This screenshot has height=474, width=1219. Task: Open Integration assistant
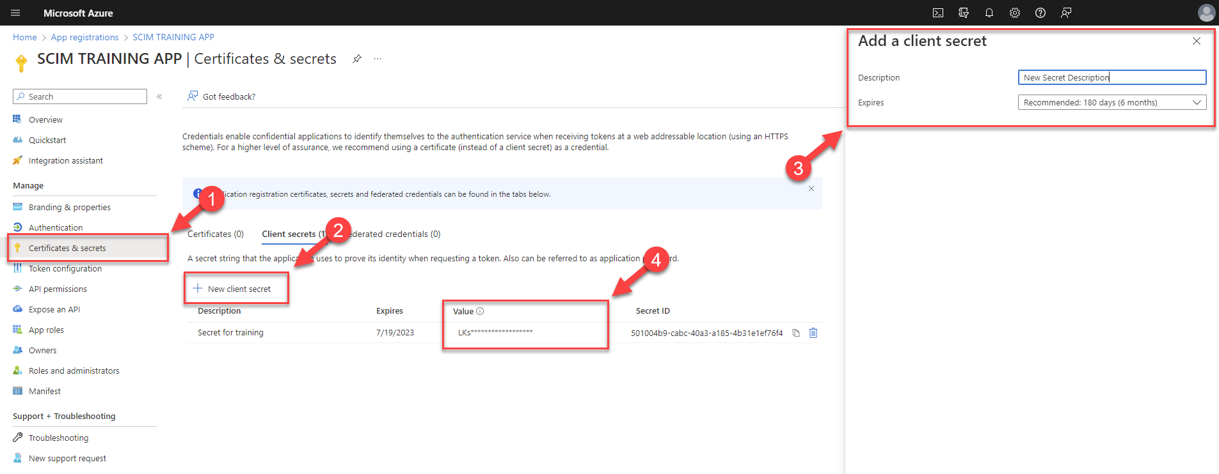click(x=65, y=160)
